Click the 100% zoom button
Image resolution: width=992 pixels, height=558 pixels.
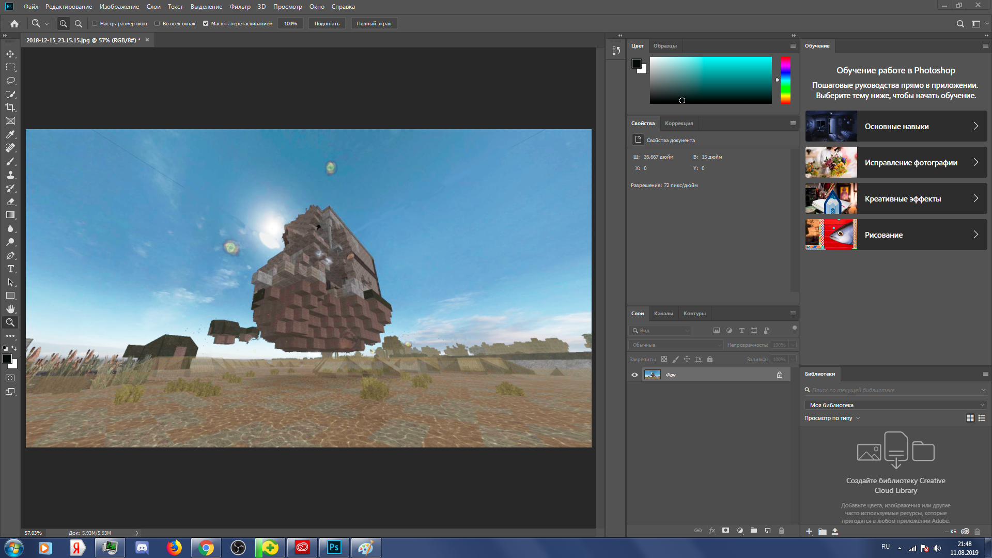290,23
